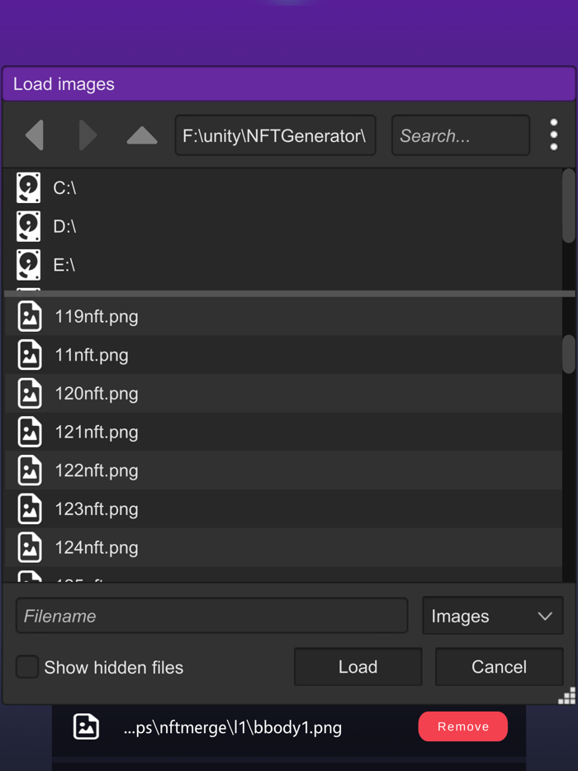This screenshot has height=771, width=578.
Task: Click the 119nft.png file thumbnail icon
Action: pyautogui.click(x=30, y=316)
